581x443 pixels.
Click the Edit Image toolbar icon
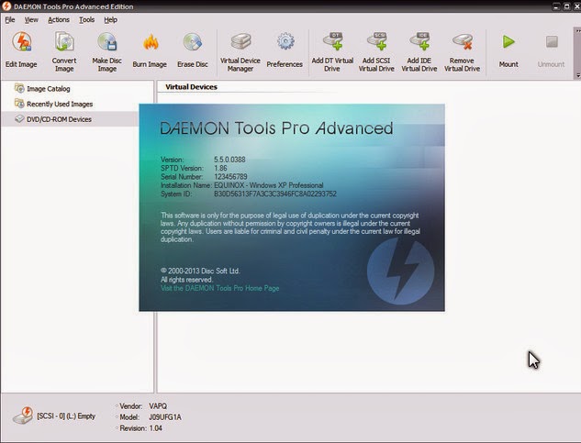coord(22,41)
